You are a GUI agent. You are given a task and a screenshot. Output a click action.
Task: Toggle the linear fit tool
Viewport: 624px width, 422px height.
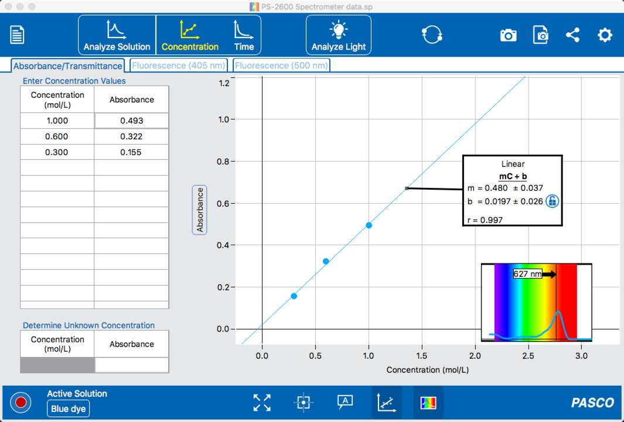coord(387,403)
